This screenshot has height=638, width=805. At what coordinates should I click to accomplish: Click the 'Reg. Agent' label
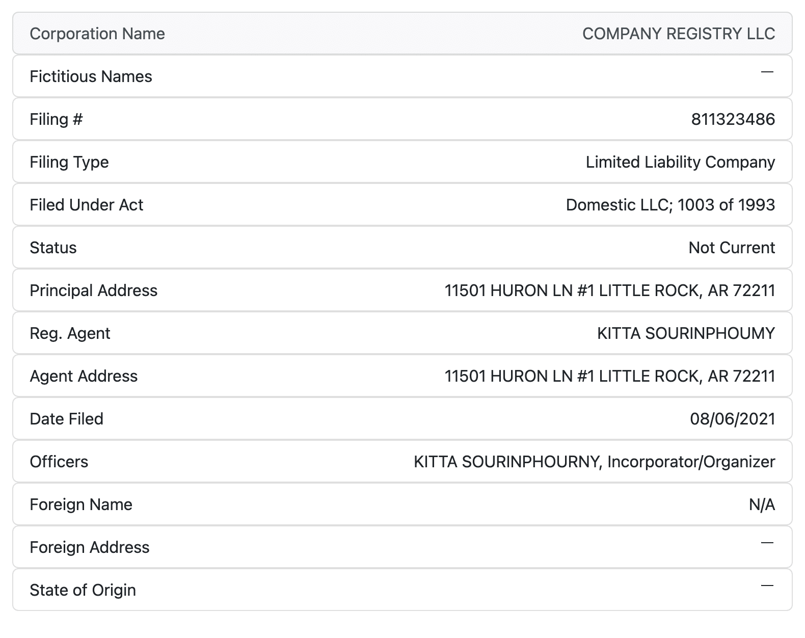coord(70,333)
